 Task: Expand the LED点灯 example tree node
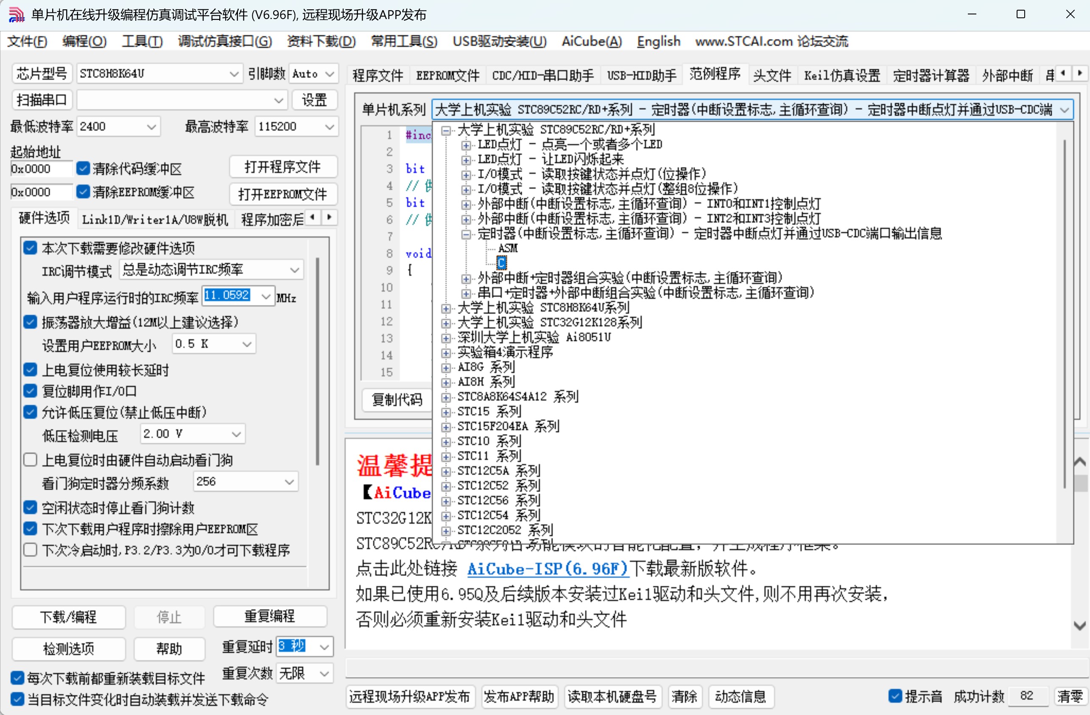point(466,145)
